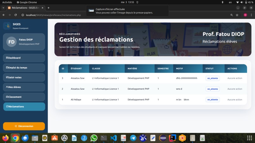Click the SIGES logo icon

click(7, 26)
